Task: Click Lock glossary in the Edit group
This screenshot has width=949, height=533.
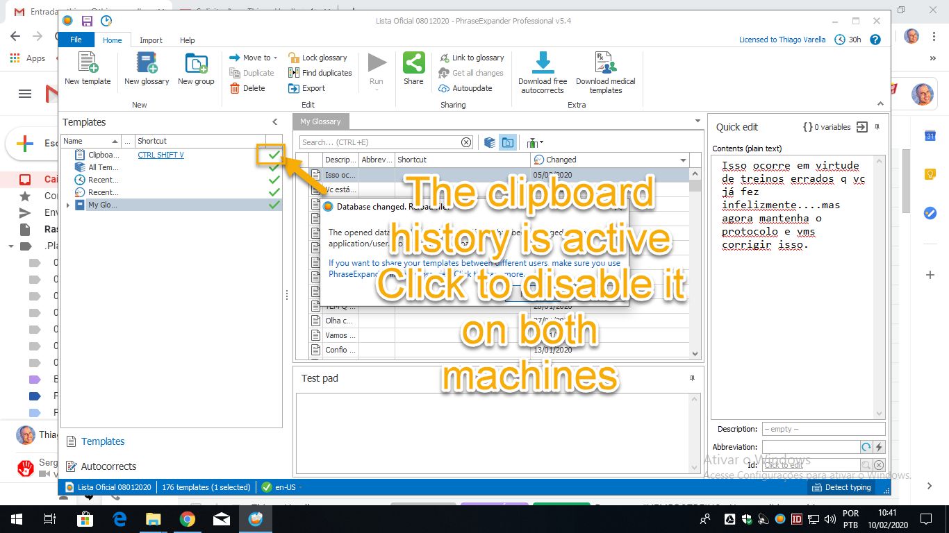Action: pos(318,58)
